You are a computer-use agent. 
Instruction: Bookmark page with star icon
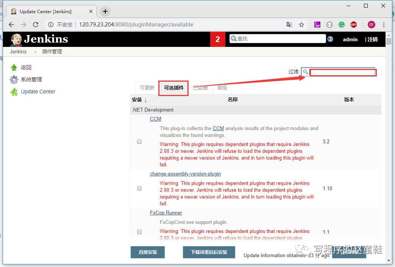tap(301, 25)
